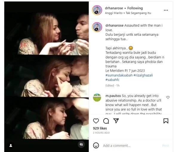Open the comment bubble icon
Viewport: 179px width, 152px height.
(106, 121)
